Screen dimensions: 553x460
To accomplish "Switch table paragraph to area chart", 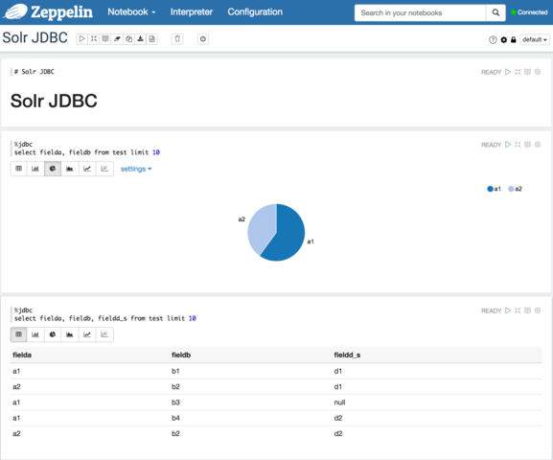I will point(69,334).
